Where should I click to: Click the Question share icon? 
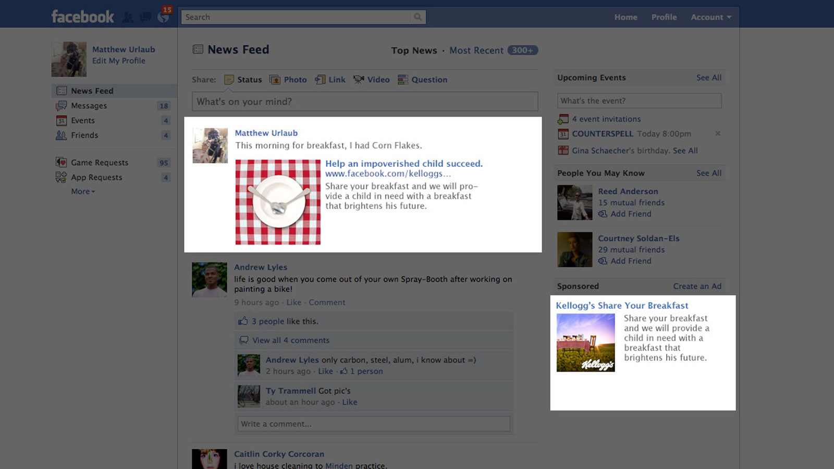(403, 80)
